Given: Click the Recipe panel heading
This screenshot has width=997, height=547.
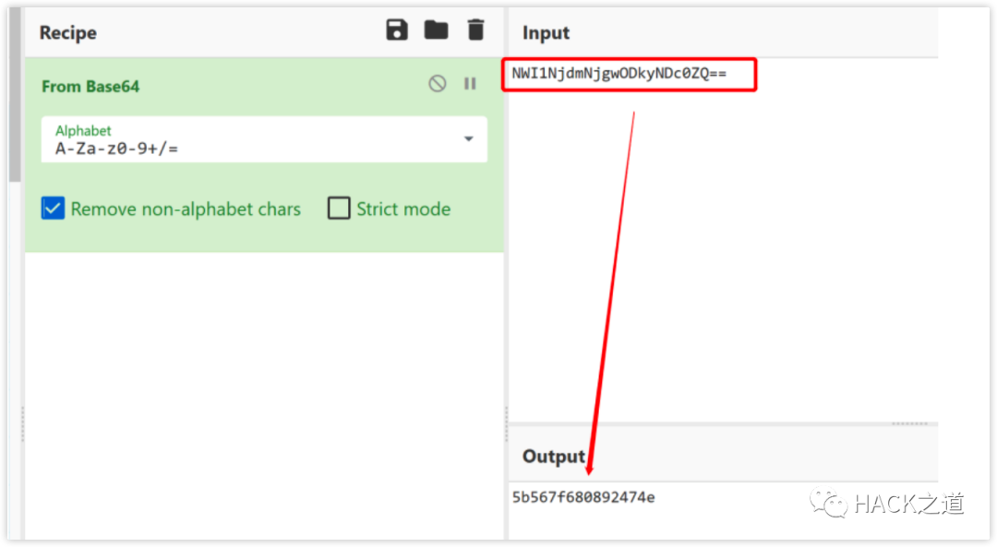Looking at the screenshot, I should [67, 33].
